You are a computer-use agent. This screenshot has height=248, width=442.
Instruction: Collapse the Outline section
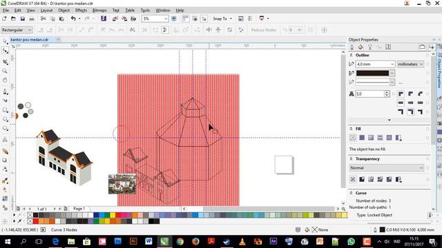point(352,55)
